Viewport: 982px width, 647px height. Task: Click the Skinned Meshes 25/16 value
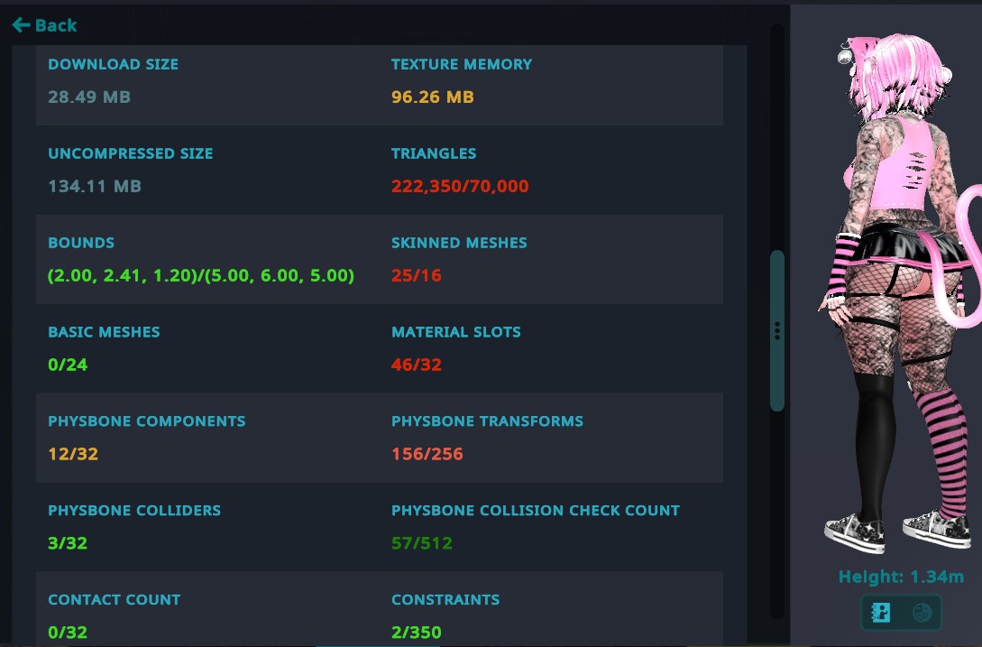(416, 275)
